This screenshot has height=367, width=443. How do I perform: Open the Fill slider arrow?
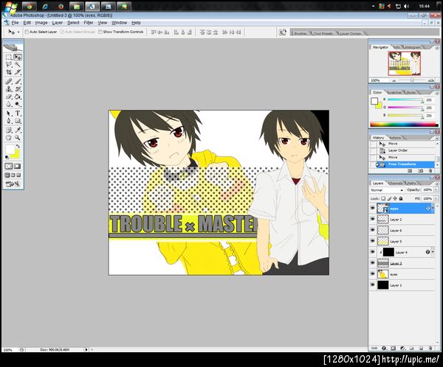435,198
